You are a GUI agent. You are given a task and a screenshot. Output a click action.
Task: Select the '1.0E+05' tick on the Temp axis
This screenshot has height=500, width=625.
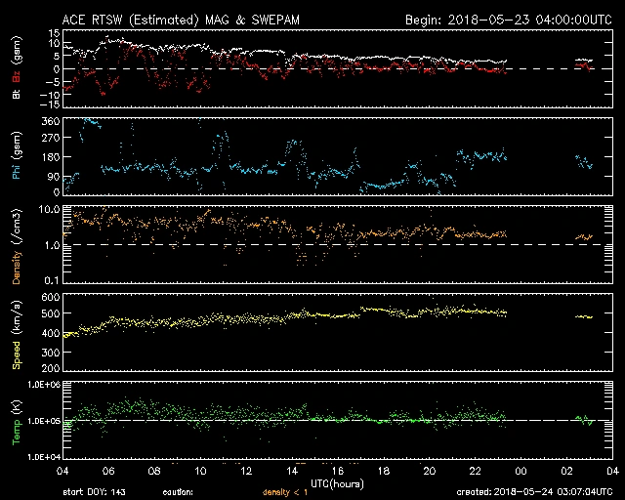coord(44,421)
